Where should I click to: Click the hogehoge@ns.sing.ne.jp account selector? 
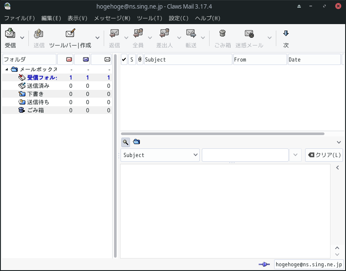309,264
